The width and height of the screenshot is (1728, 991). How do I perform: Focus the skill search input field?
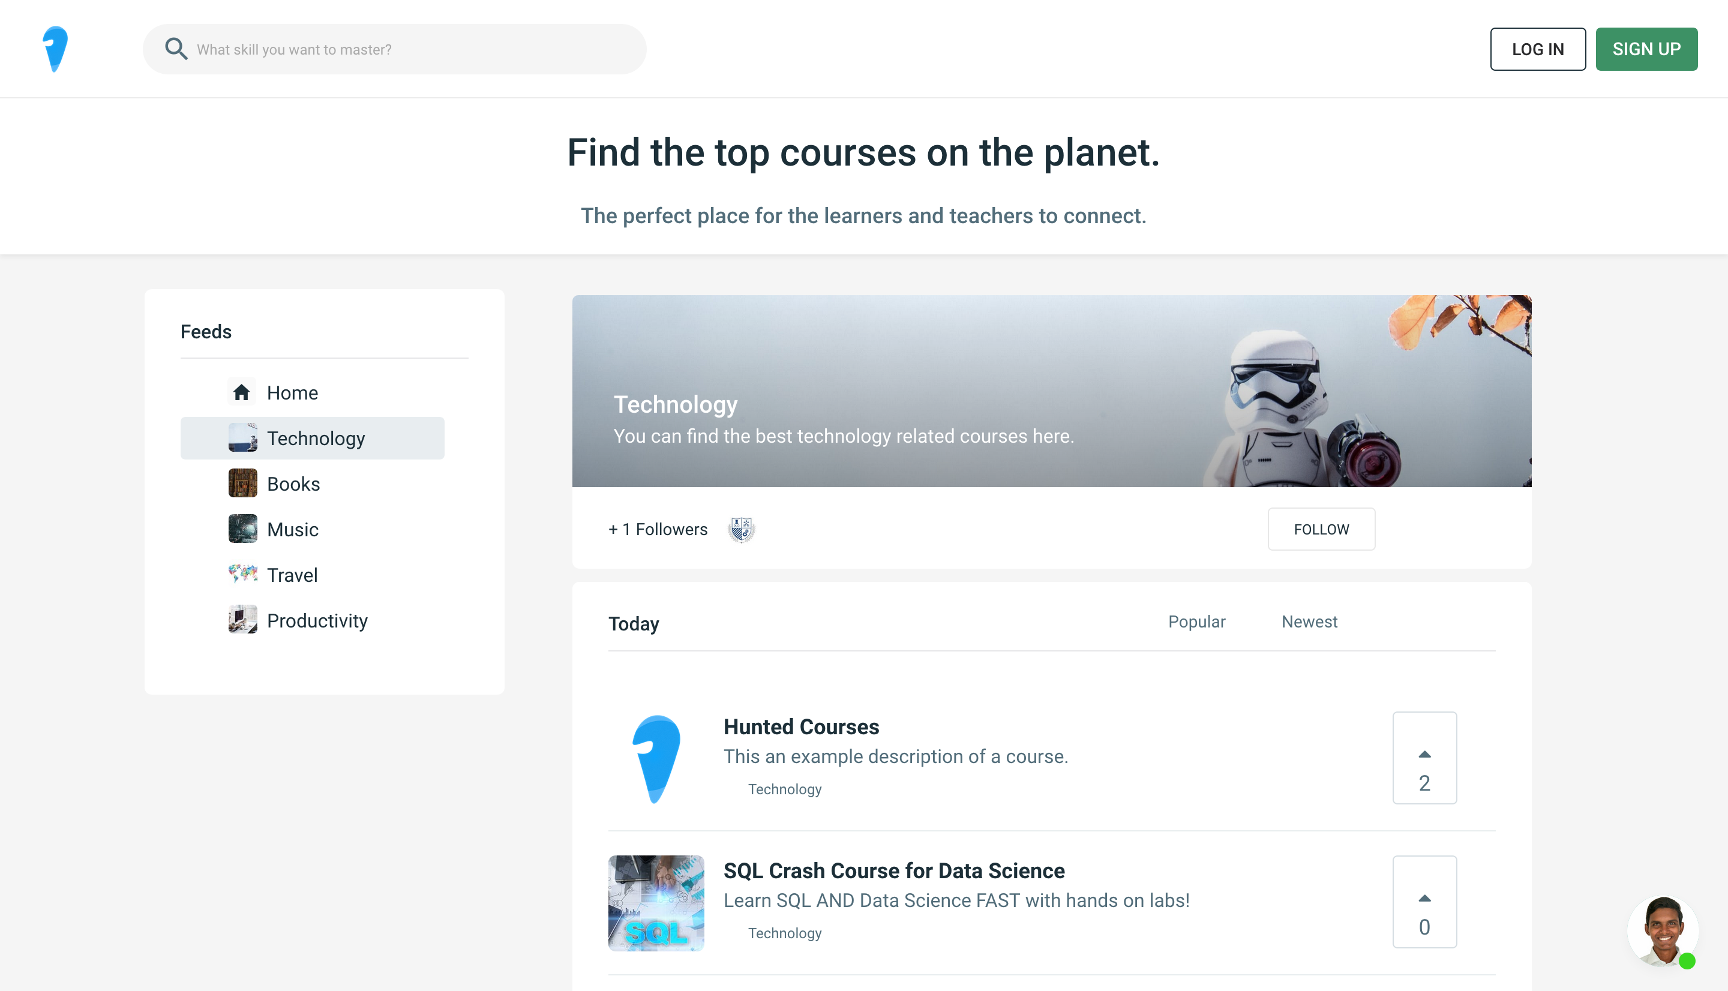coord(394,49)
